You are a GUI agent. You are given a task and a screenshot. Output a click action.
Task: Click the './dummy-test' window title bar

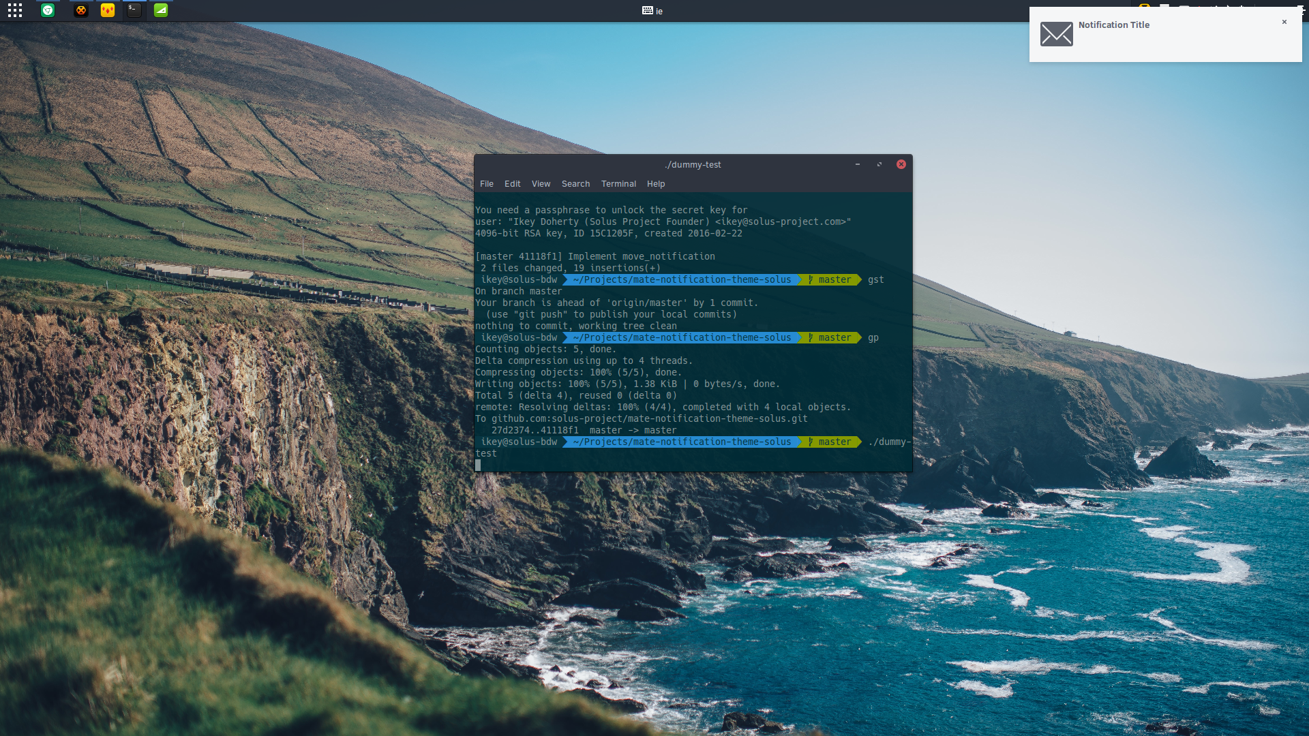click(x=693, y=164)
